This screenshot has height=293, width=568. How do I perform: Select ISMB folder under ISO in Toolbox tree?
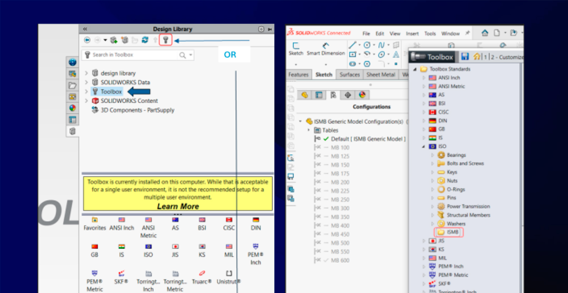pos(449,232)
